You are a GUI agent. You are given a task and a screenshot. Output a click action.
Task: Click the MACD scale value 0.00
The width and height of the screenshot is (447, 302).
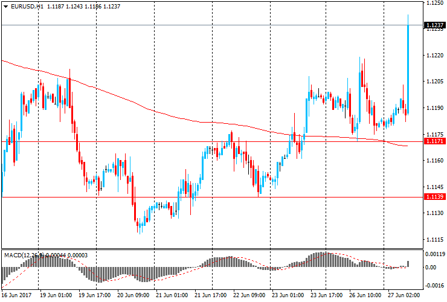[431, 267]
